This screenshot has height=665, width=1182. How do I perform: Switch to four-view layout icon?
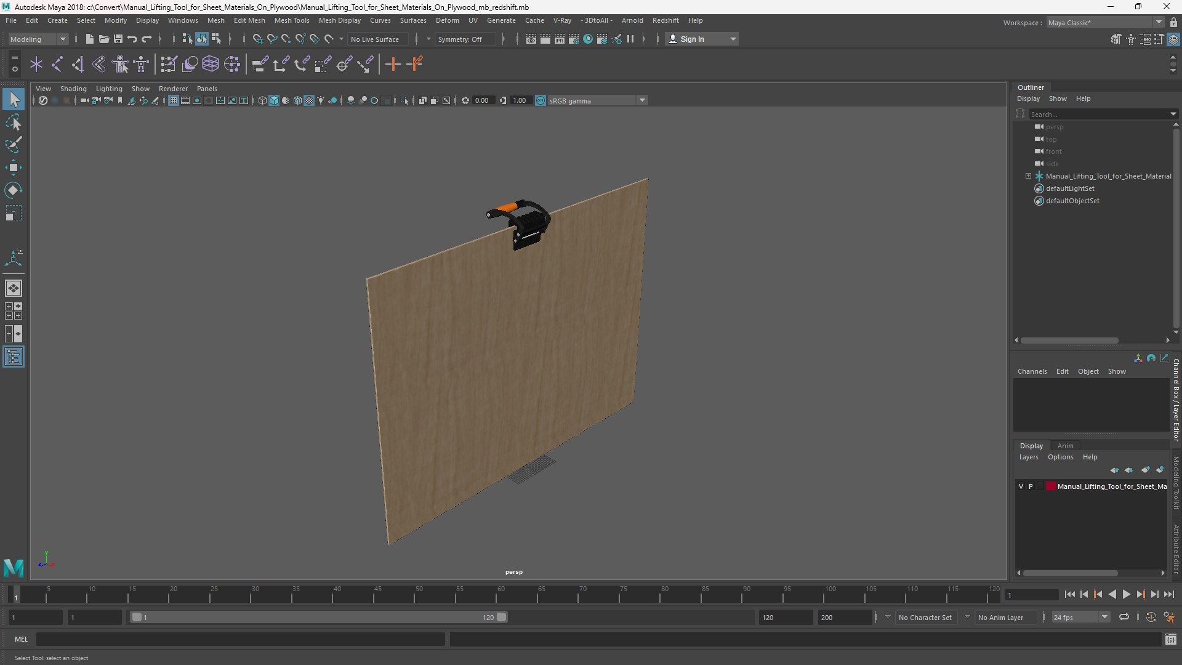[14, 311]
